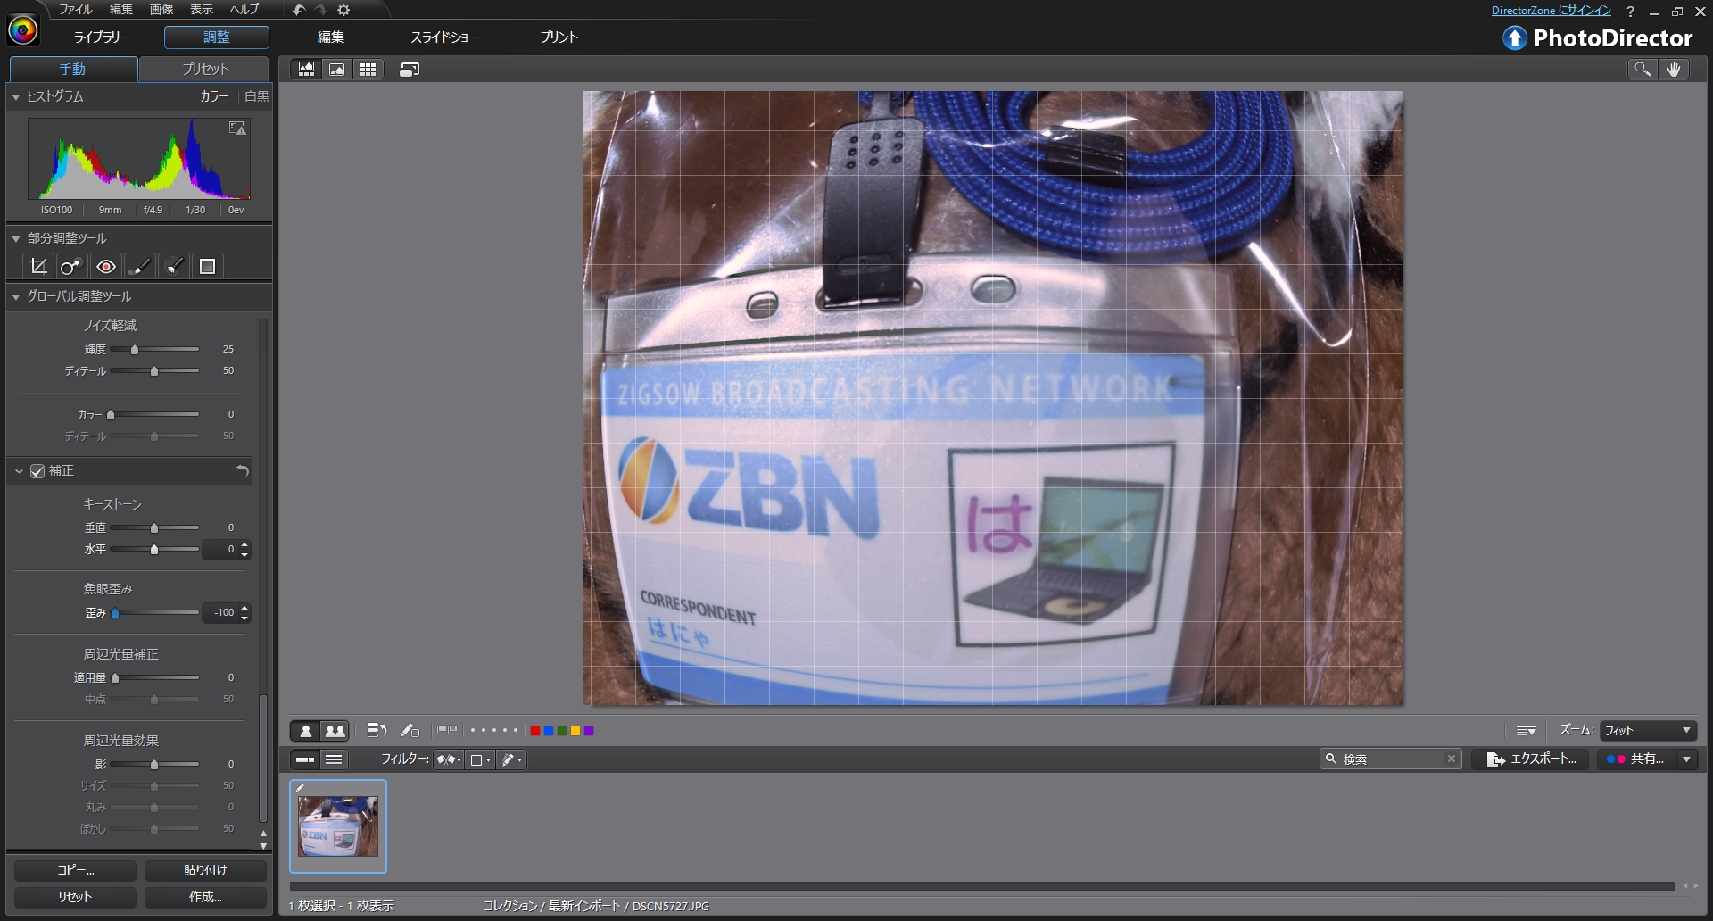The image size is (1713, 921).
Task: Open the ズーム フィット dropdown
Action: pyautogui.click(x=1648, y=731)
